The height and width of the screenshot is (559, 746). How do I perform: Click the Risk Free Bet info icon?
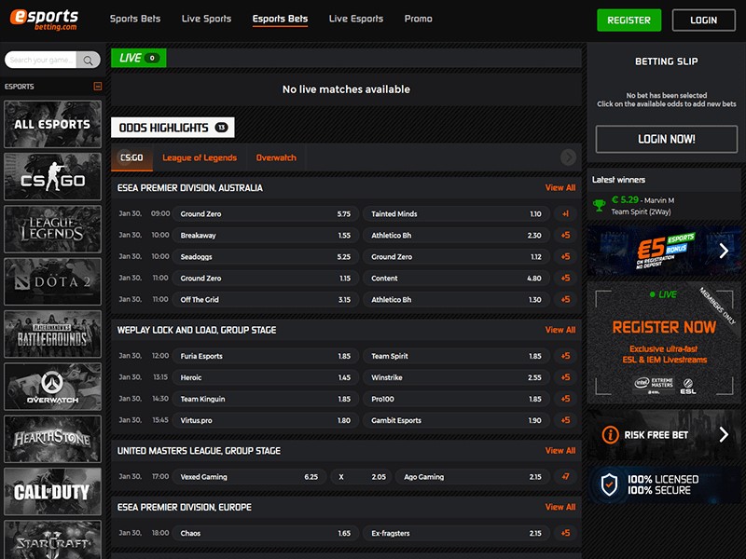[x=610, y=435]
